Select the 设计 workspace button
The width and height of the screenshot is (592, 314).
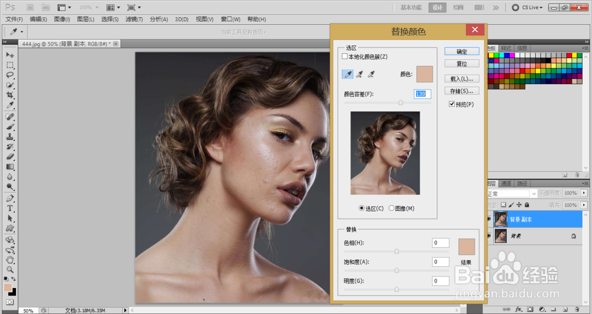click(437, 7)
